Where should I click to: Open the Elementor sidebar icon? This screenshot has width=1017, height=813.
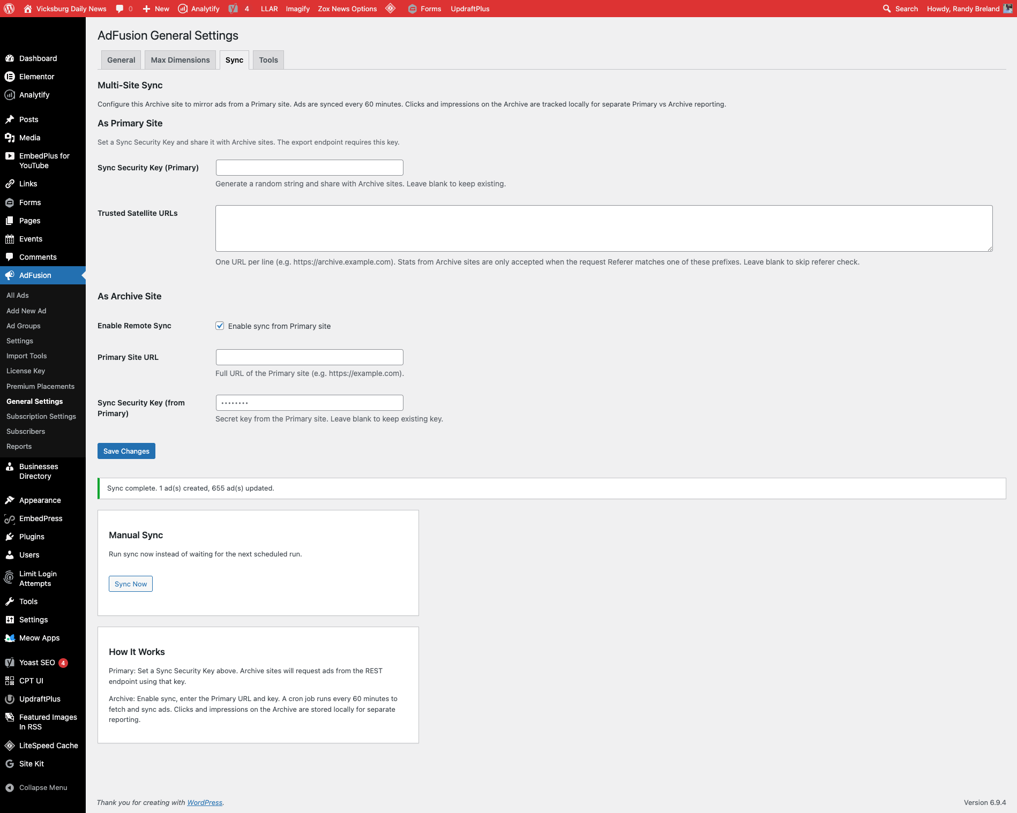click(10, 77)
